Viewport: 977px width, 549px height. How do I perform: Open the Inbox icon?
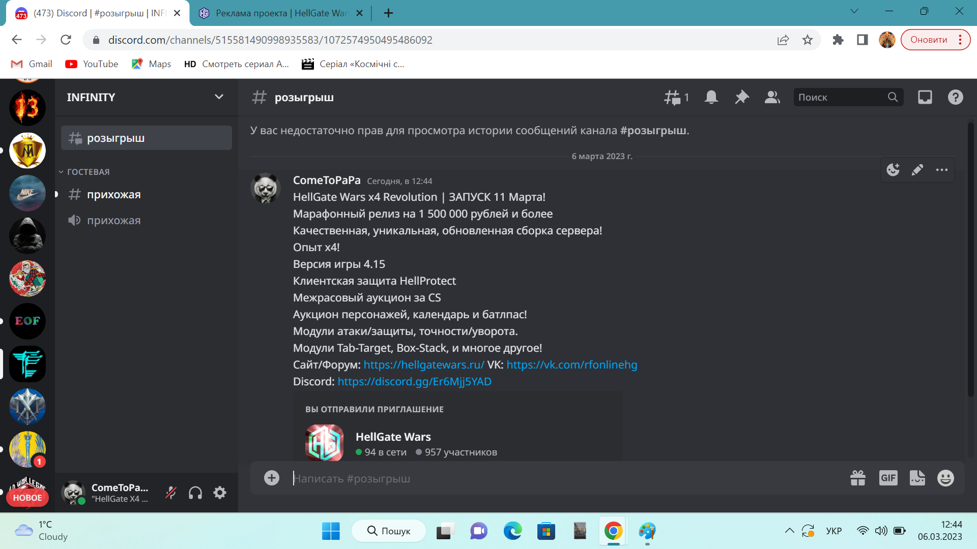tap(925, 97)
